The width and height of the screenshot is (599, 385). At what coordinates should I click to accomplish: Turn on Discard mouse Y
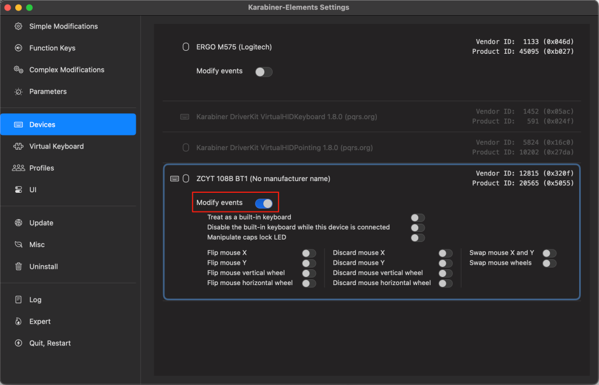point(445,263)
